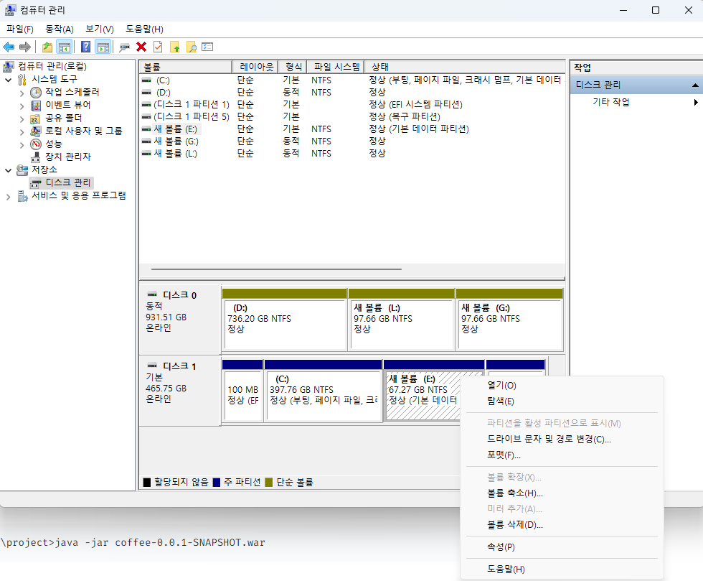
Task: Sort by the 상태 column header
Action: coord(465,67)
